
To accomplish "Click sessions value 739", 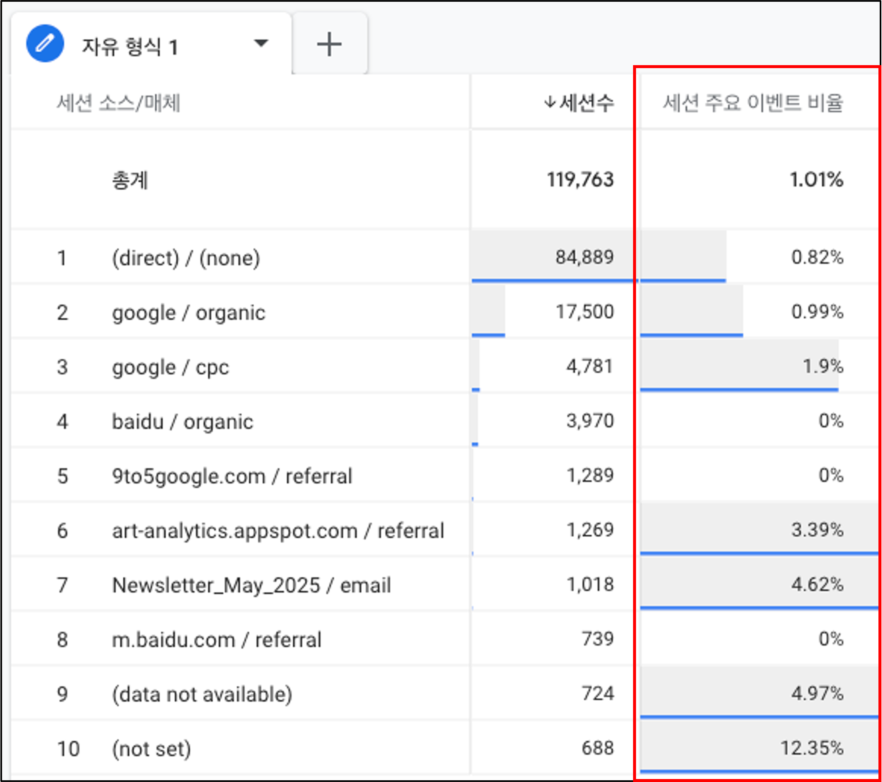I will [597, 639].
